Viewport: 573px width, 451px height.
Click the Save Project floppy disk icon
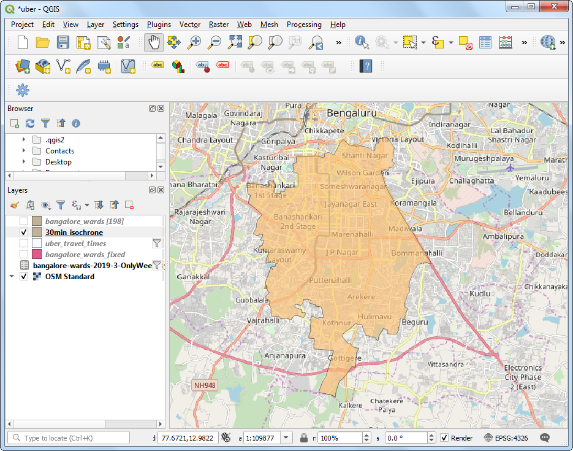(x=63, y=42)
